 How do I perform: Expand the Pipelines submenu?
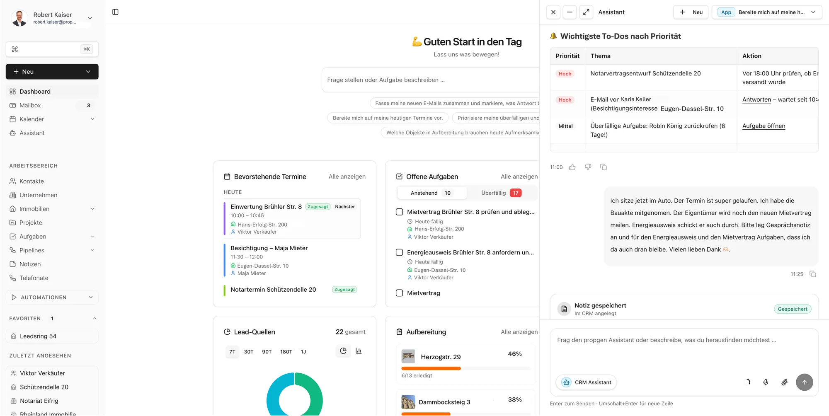pos(92,250)
